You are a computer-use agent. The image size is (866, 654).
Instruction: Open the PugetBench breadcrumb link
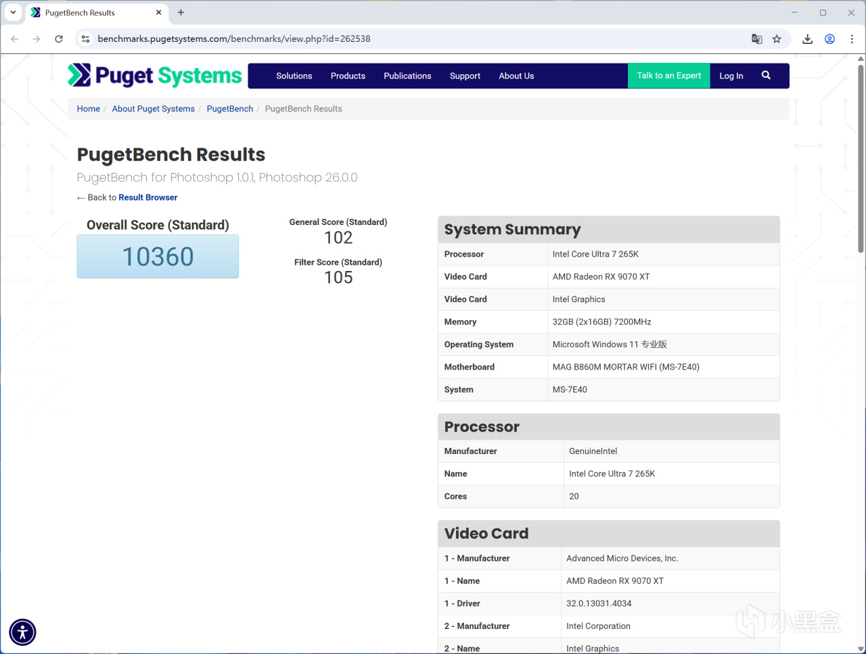(230, 109)
